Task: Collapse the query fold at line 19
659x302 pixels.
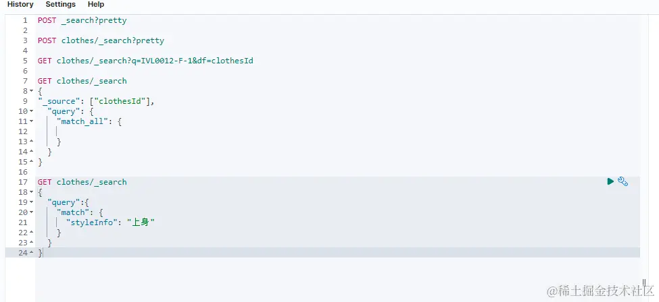Action: point(32,202)
